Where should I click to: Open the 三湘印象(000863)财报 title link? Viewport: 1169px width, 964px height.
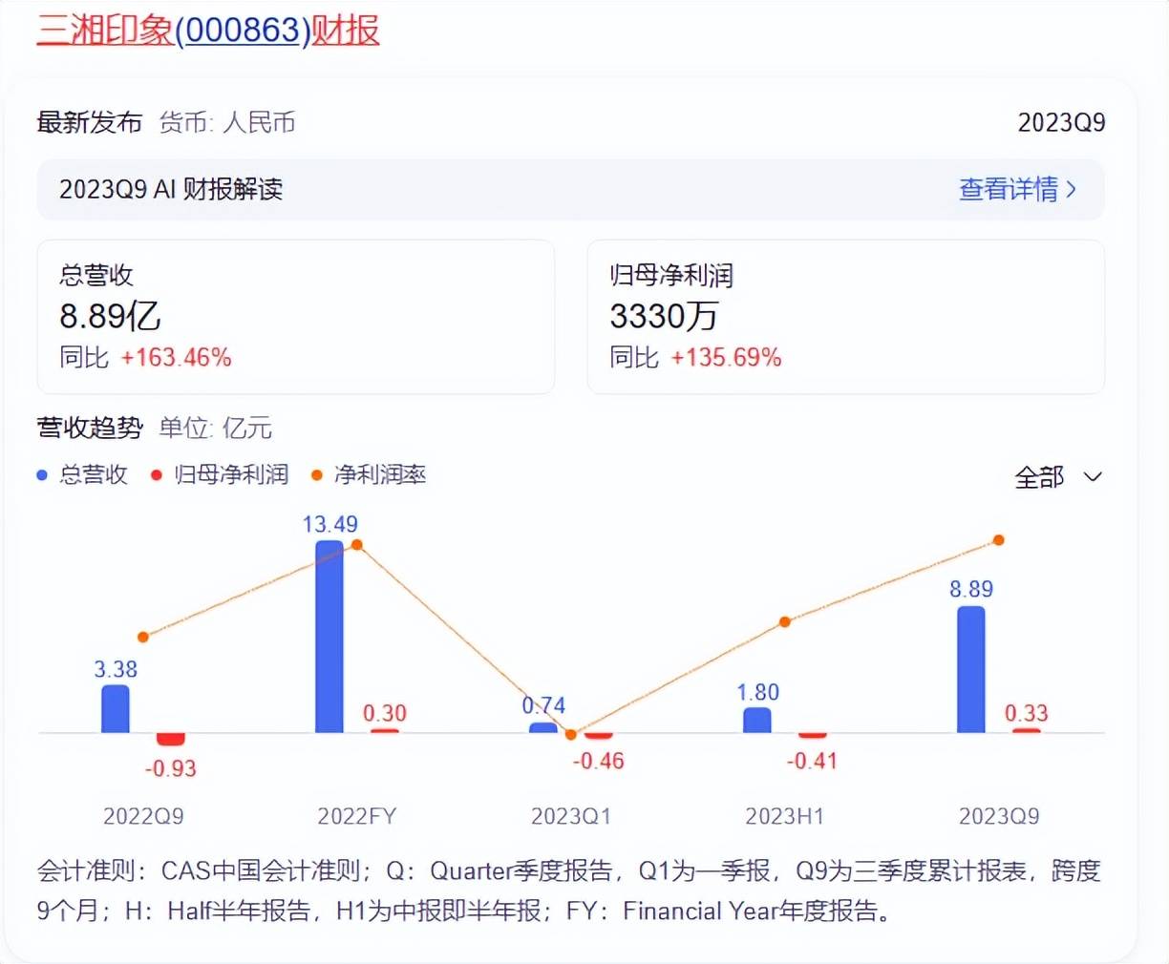(x=208, y=30)
